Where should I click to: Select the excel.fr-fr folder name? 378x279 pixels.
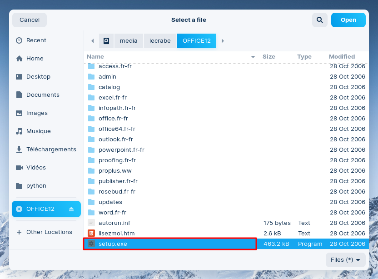[113, 97]
